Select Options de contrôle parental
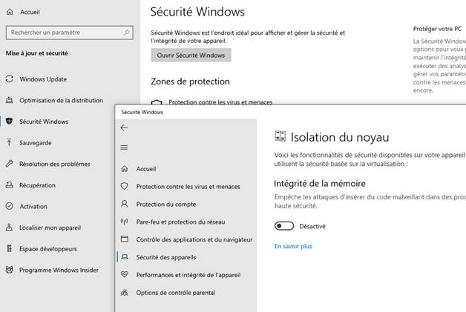The image size is (466, 312). (175, 293)
